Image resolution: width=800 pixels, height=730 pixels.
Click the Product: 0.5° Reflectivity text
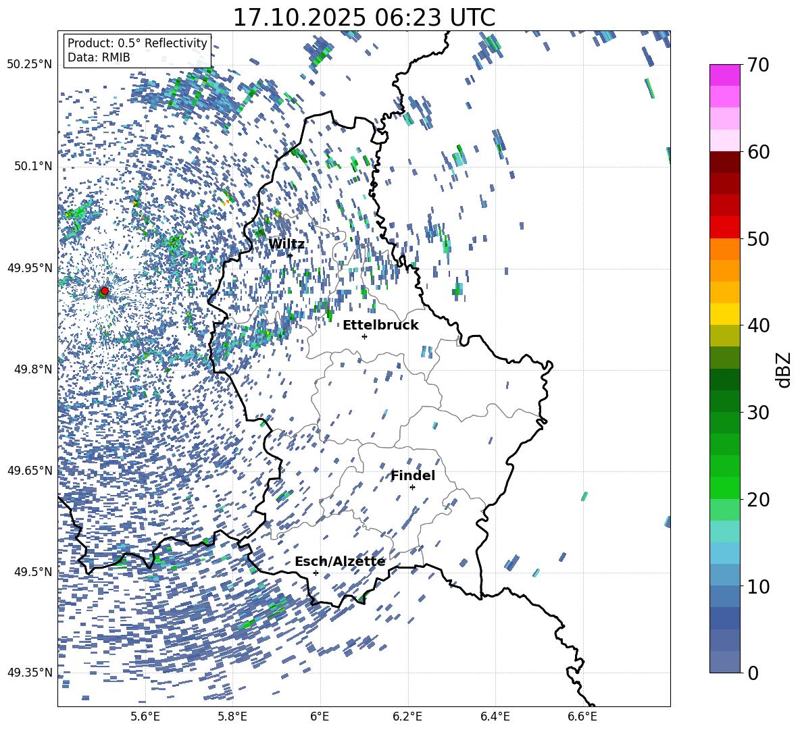pos(137,43)
